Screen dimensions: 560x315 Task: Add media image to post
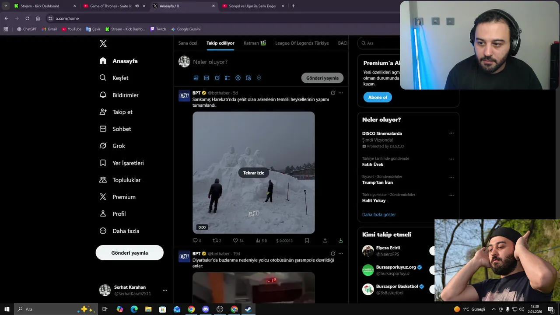(196, 78)
